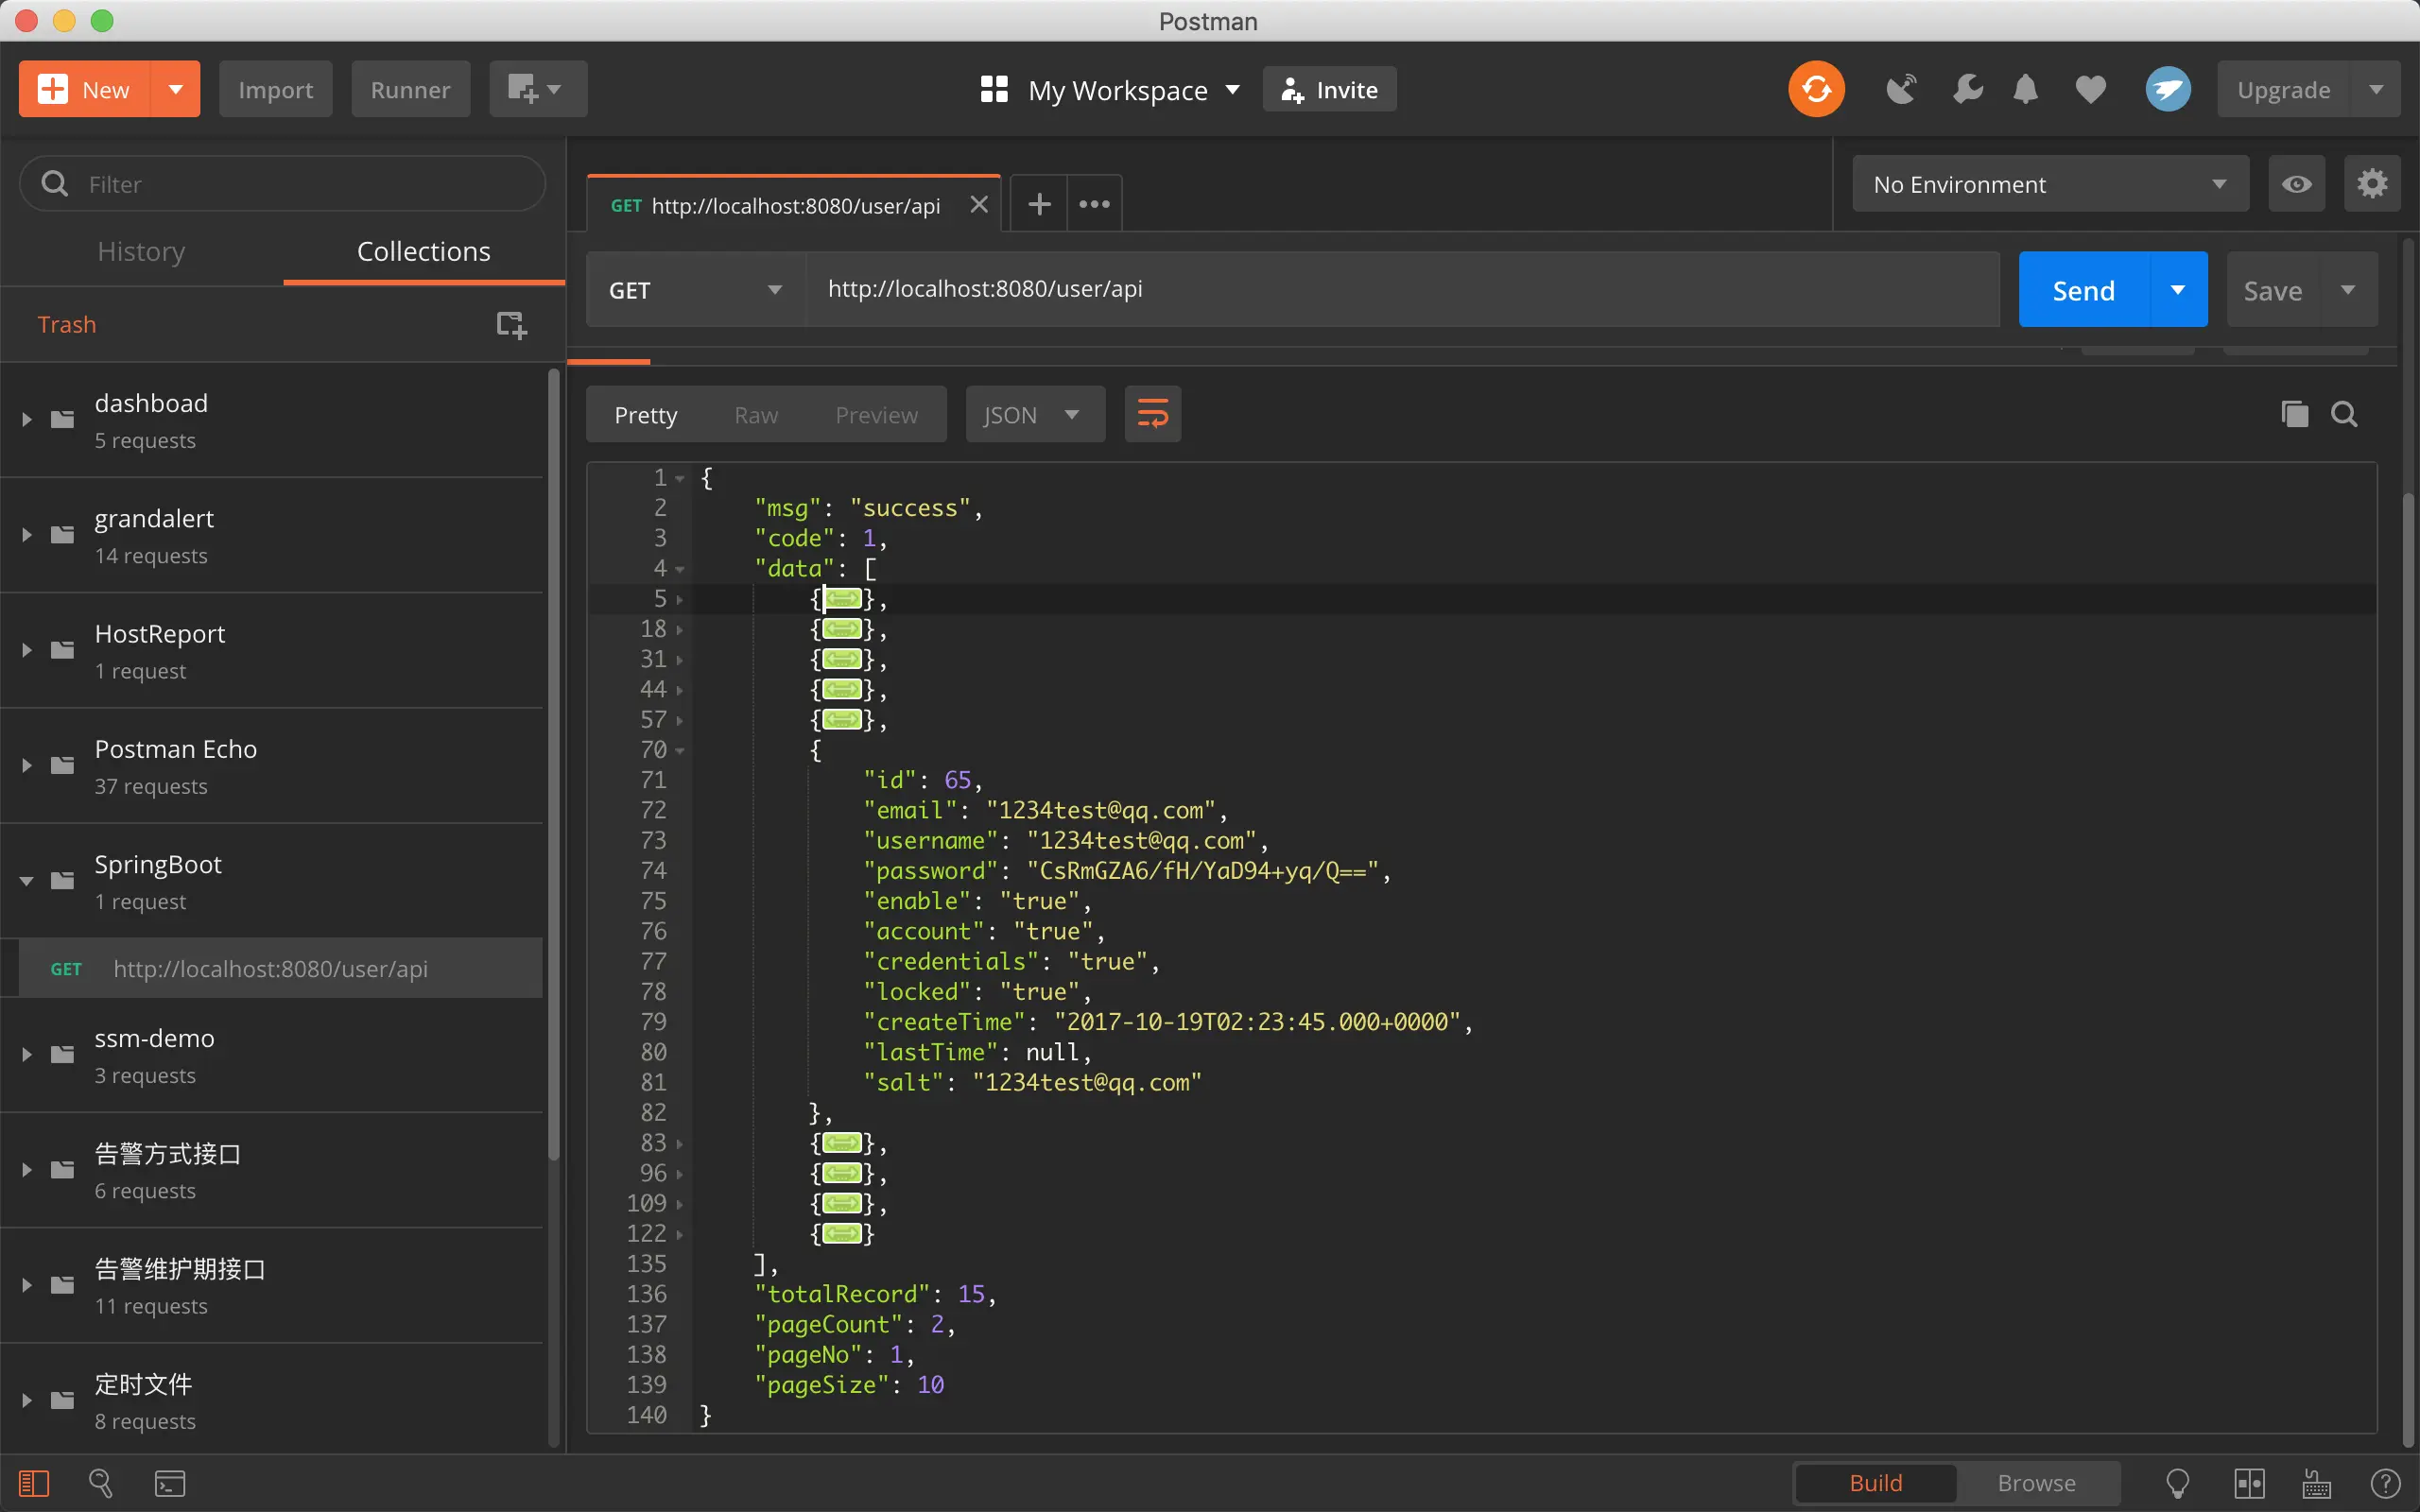Click the Import button

coord(275,90)
